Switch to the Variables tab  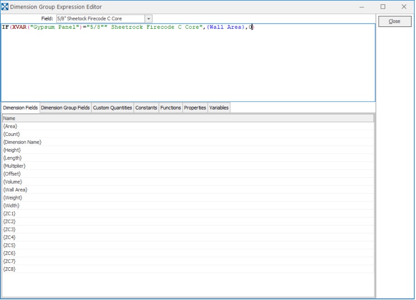pos(219,108)
